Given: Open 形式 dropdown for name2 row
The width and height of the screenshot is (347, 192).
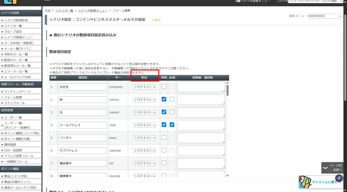Looking at the screenshot, I should [x=145, y=112].
